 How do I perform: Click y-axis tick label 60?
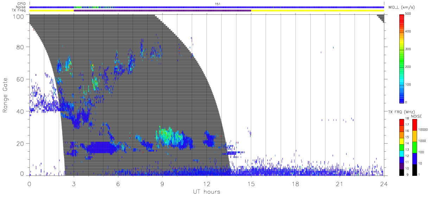(x=20, y=79)
